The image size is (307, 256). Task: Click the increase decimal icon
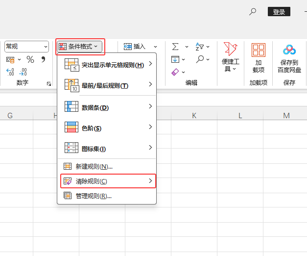click(x=10, y=72)
